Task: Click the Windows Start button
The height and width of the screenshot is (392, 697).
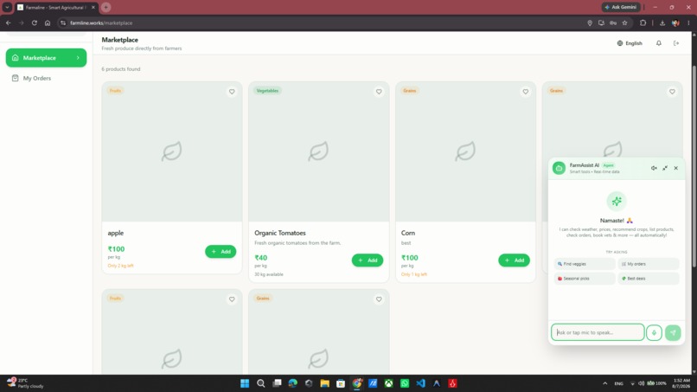Action: tap(245, 383)
